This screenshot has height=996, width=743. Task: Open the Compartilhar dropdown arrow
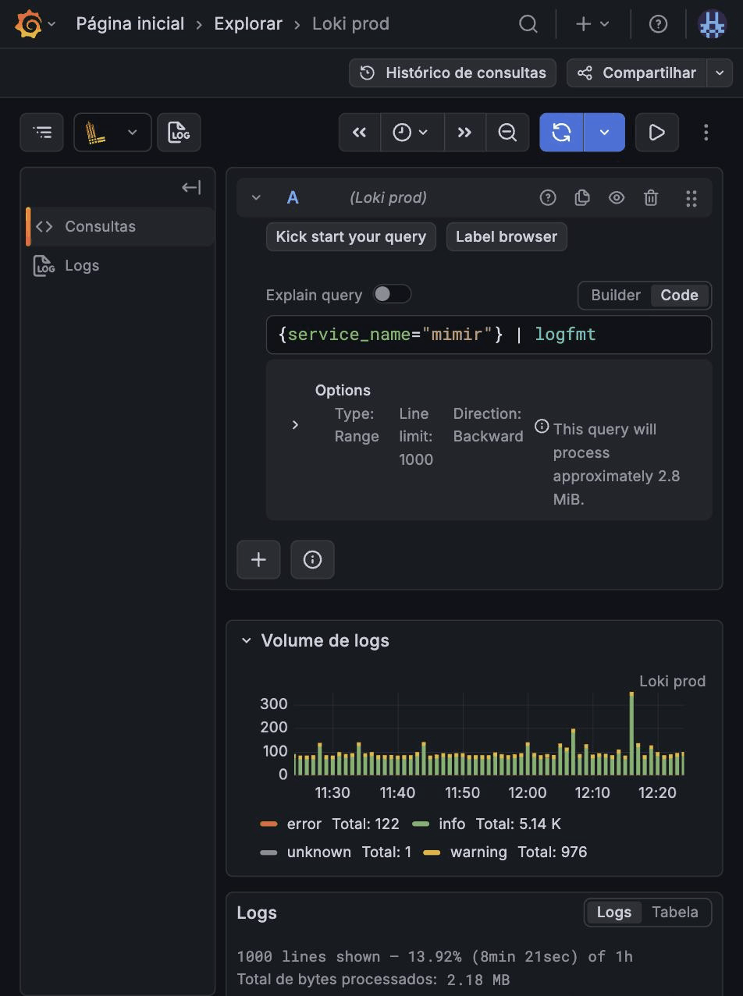[720, 73]
